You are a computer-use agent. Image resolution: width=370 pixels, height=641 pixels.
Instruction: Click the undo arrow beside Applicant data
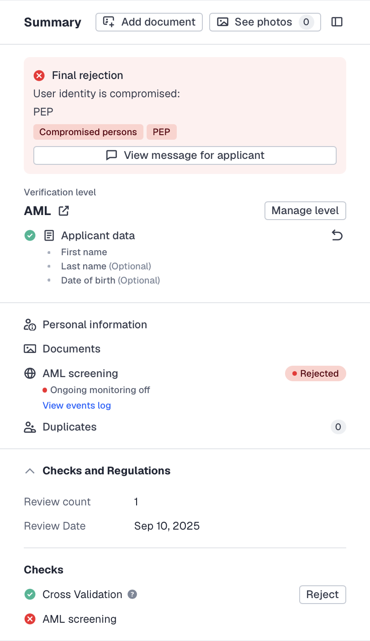[337, 236]
